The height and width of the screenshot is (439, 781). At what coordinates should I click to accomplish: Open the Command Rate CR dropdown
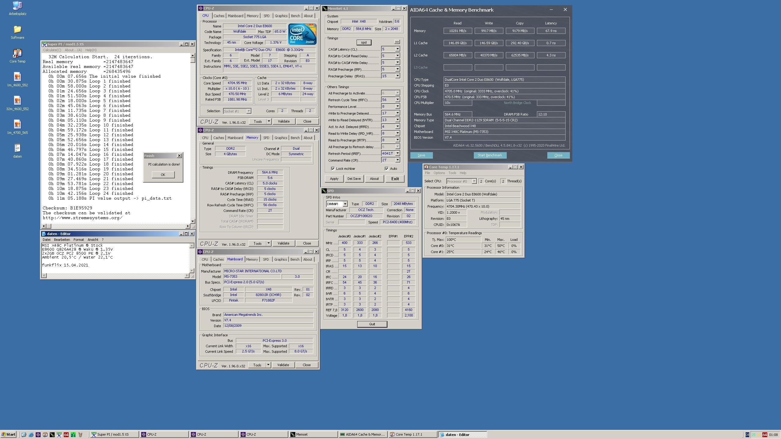[x=397, y=160]
